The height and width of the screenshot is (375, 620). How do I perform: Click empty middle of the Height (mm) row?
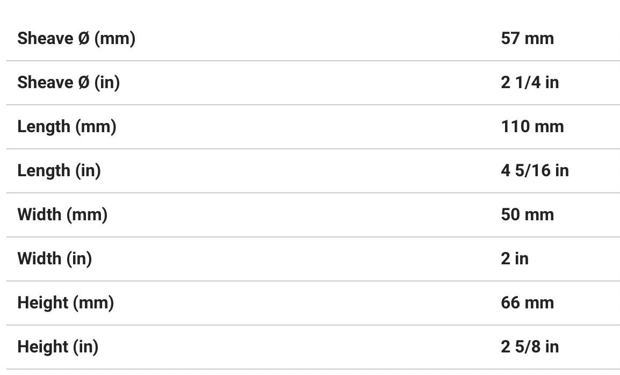point(306,303)
